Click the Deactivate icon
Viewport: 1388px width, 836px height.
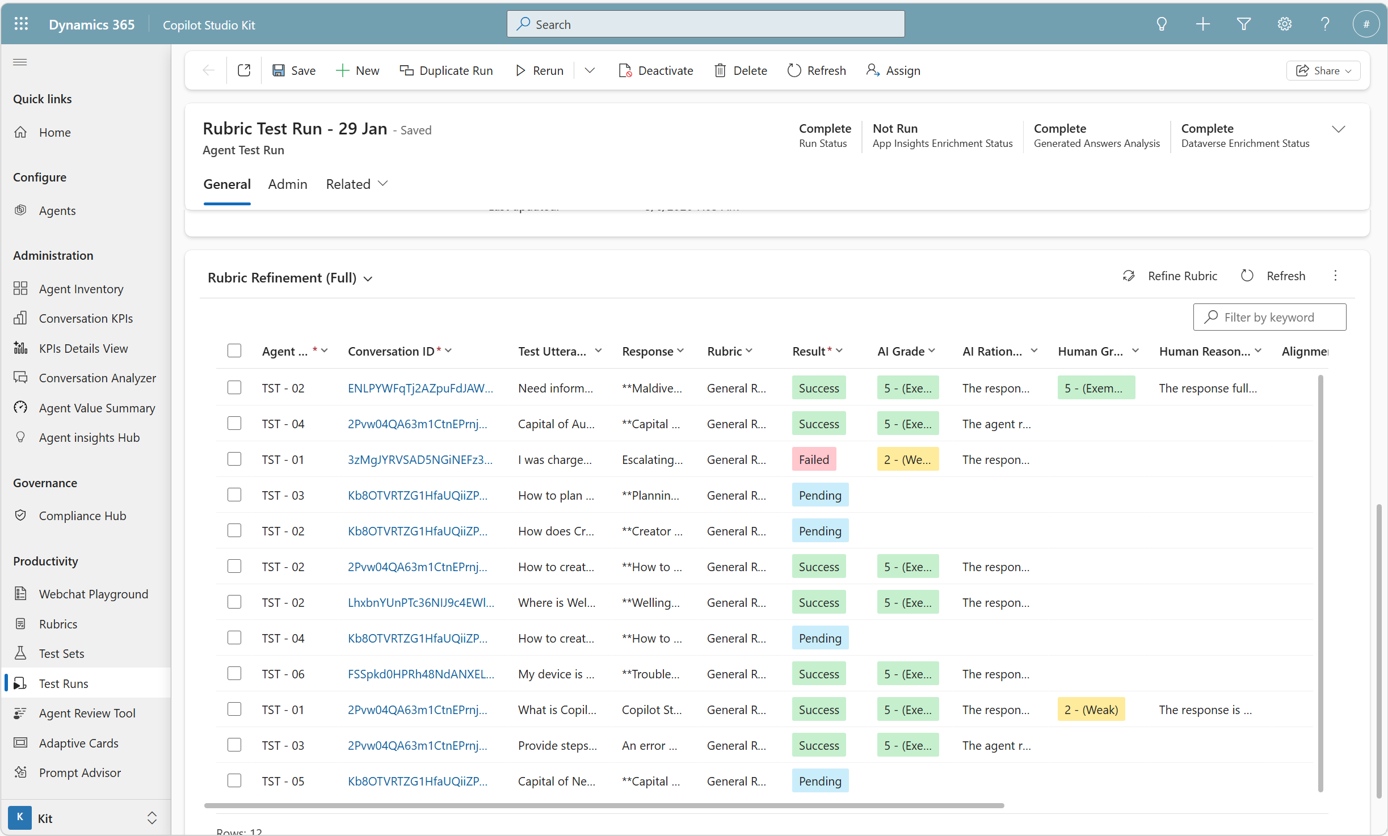click(x=625, y=70)
